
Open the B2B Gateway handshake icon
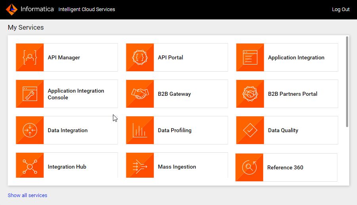click(140, 94)
